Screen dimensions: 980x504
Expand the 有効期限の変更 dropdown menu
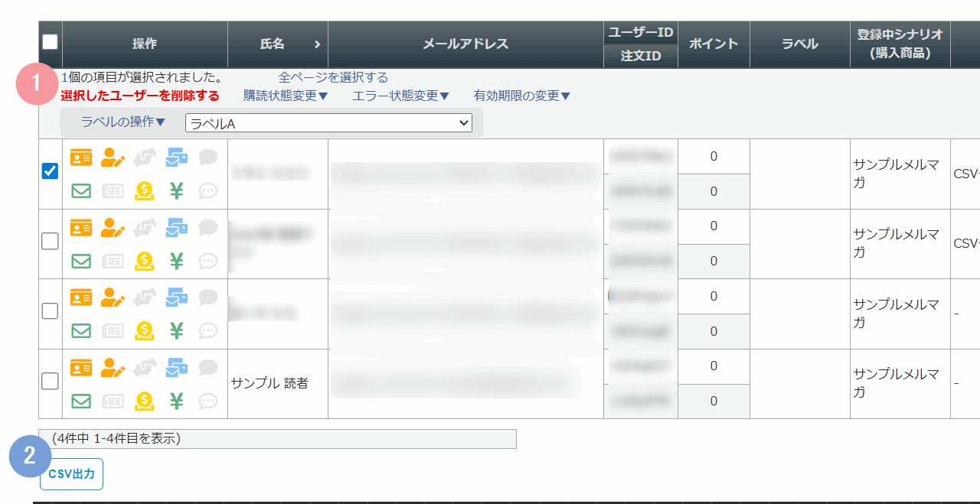click(x=522, y=96)
